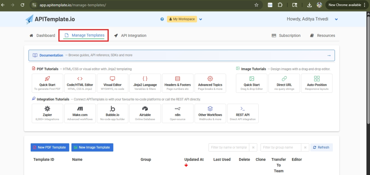The width and height of the screenshot is (370, 175).
Task: Sort by the Updated At column
Action: [194, 159]
